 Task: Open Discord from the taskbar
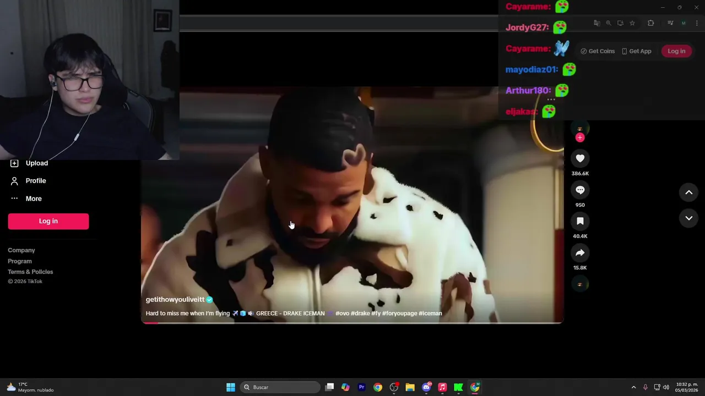point(426,387)
